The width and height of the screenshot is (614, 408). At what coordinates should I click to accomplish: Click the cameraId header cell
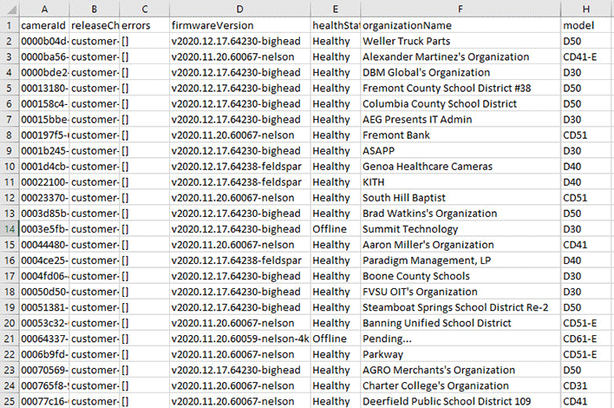(44, 25)
